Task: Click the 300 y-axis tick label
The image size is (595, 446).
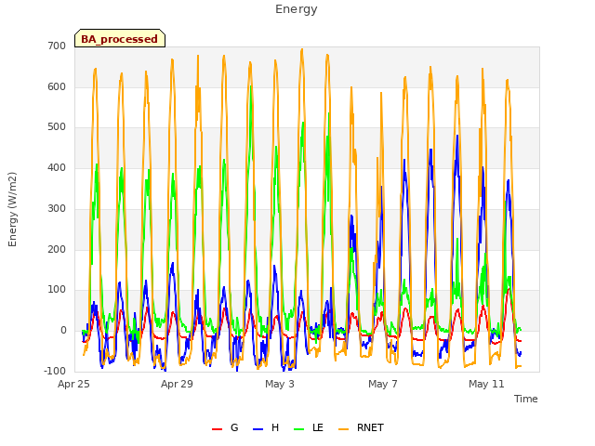Action: tap(57, 208)
